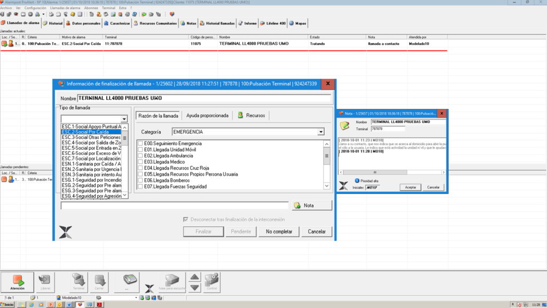Screen dimensions: 547x308
Task: Open the Configuración menu
Action: point(35,9)
